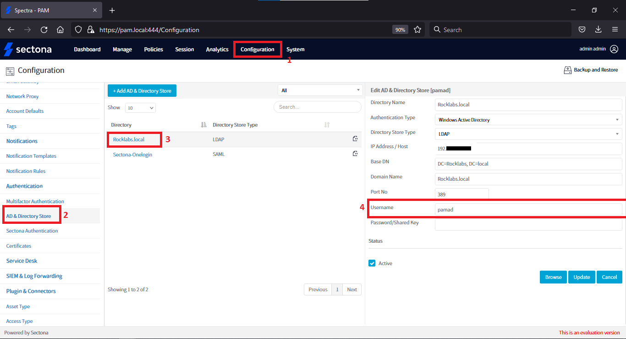Click the Backup and Restore icon
This screenshot has width=626, height=339.
(567, 70)
